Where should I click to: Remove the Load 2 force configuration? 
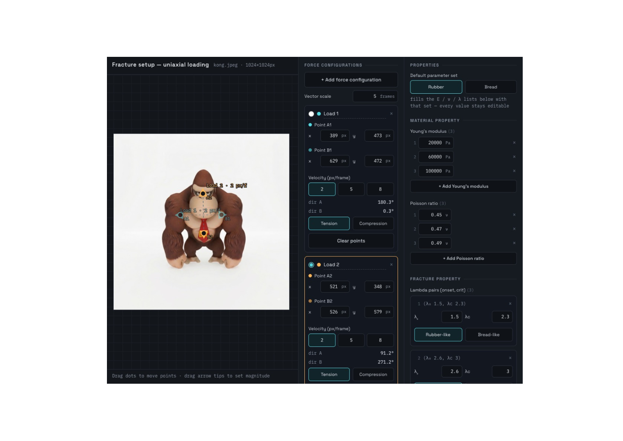coord(391,265)
